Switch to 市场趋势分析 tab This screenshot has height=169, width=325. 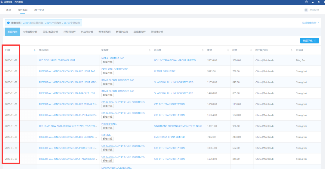[30, 32]
